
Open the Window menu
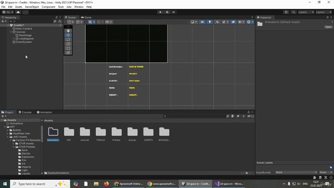pyautogui.click(x=79, y=7)
